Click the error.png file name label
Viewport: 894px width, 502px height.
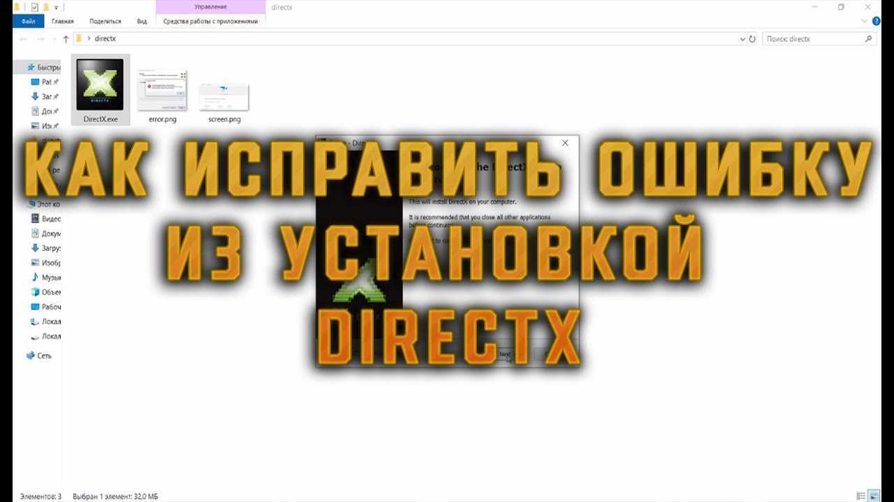click(x=162, y=119)
